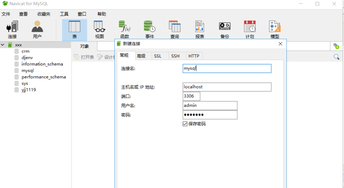Select the 视图 (View) toolbar icon

[99, 30]
